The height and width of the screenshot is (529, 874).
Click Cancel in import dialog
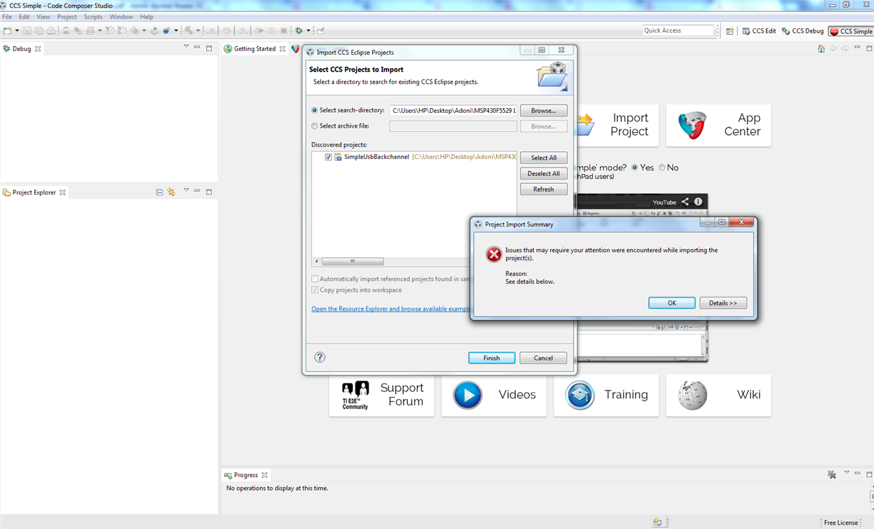pyautogui.click(x=543, y=358)
